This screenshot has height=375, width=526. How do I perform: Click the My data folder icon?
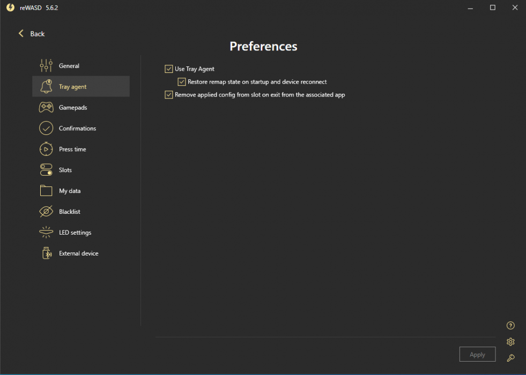click(x=46, y=191)
